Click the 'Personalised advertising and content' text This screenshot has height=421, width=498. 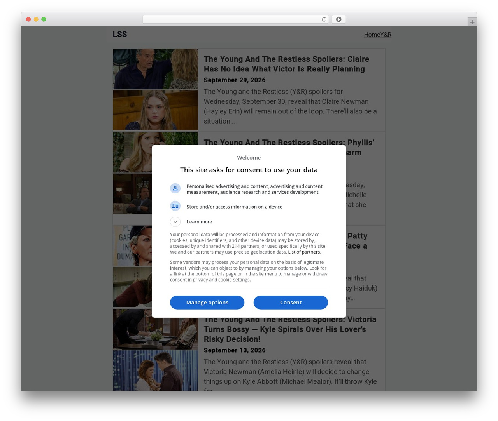pyautogui.click(x=254, y=189)
